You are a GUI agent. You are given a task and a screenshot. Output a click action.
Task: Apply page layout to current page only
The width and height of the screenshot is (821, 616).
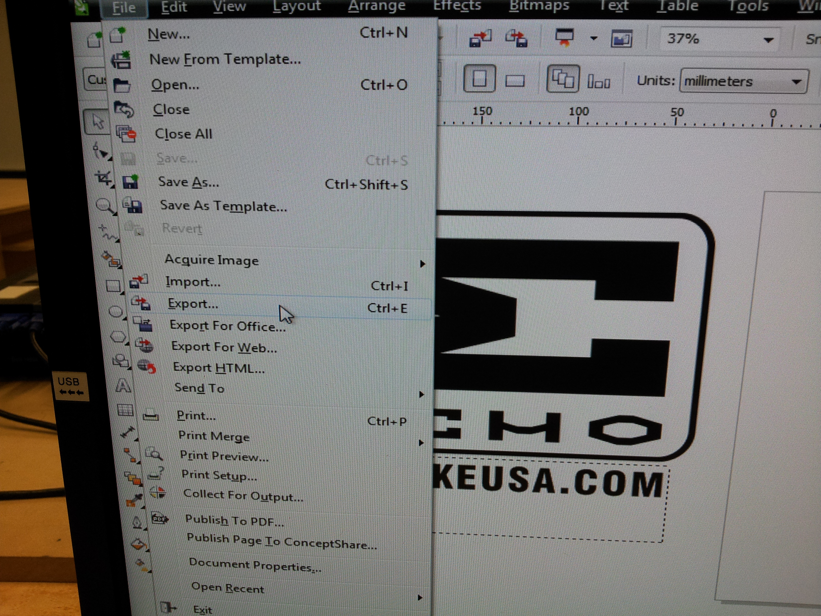coord(599,81)
